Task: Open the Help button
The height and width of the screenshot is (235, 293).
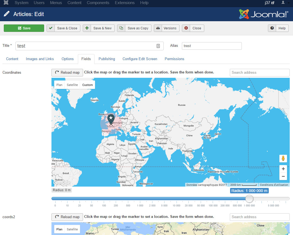Action: [278, 28]
